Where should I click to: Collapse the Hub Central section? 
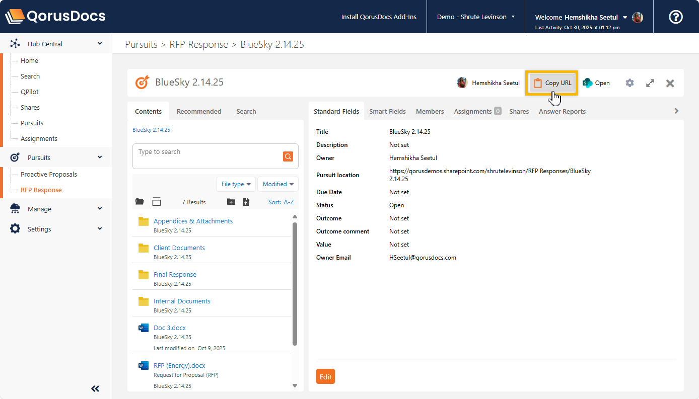[x=100, y=44]
